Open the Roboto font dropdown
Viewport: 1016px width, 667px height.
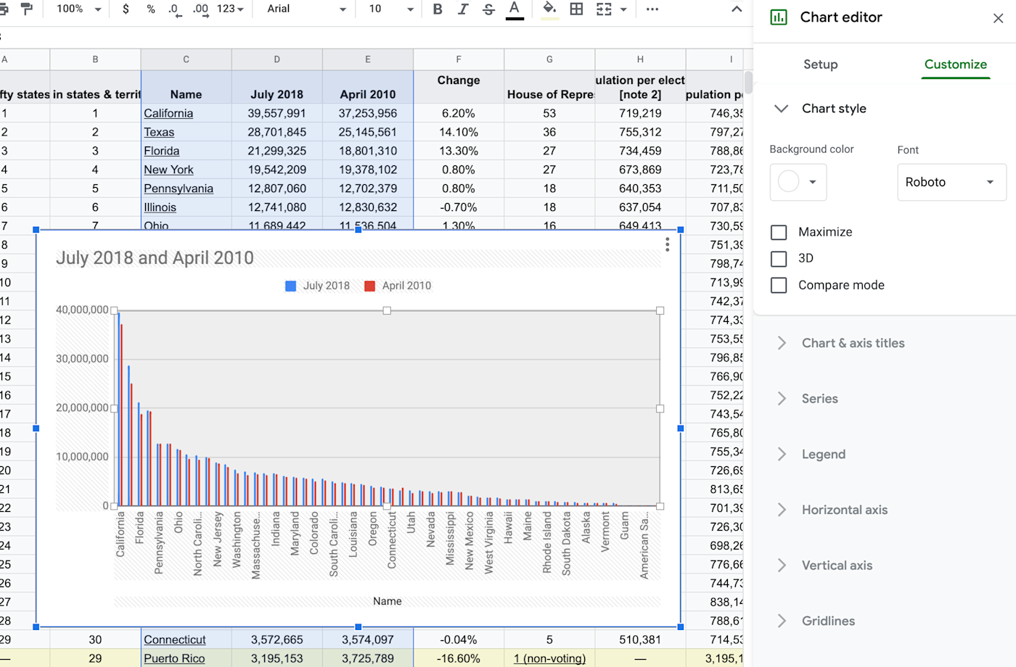(951, 182)
